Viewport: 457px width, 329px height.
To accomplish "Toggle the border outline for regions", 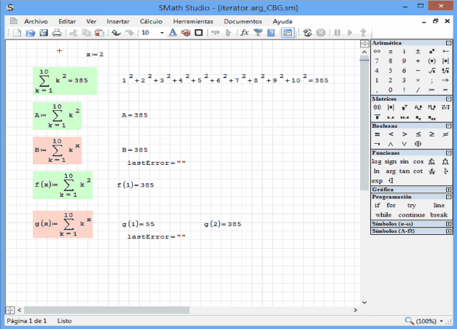I will [x=198, y=33].
